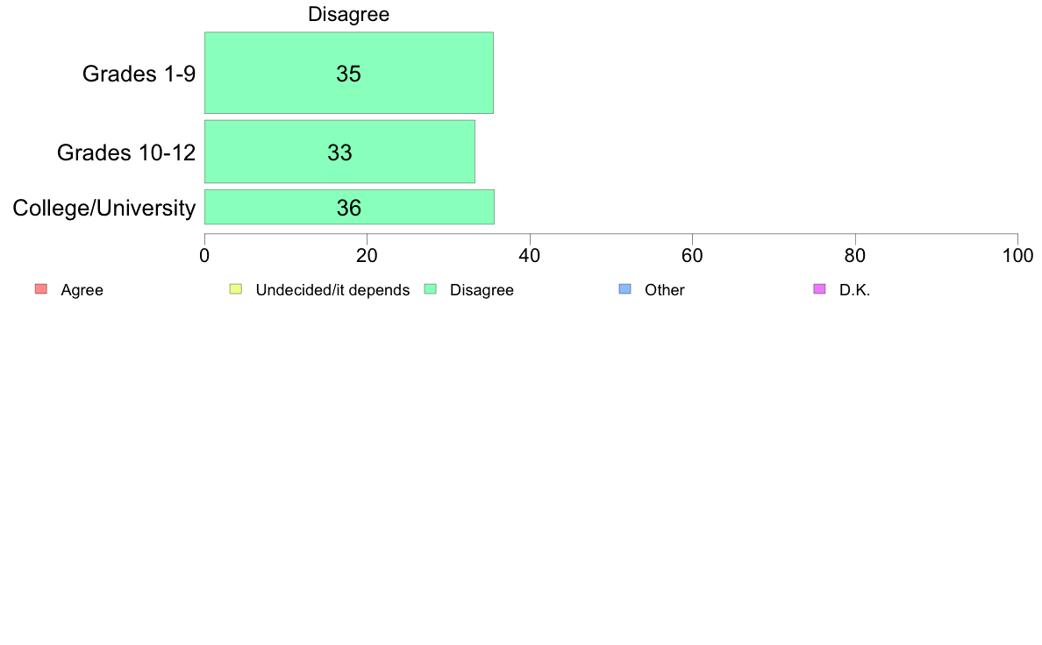The image size is (1042, 645).
Task: Click the Undecided/it depends legend text
Action: [332, 290]
